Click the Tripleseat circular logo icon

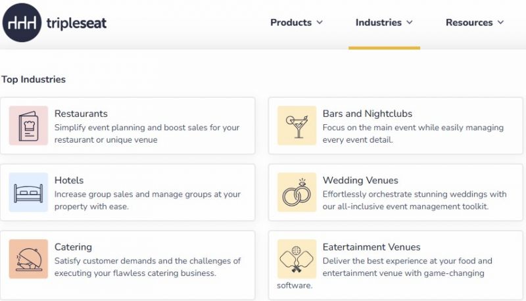click(x=22, y=23)
